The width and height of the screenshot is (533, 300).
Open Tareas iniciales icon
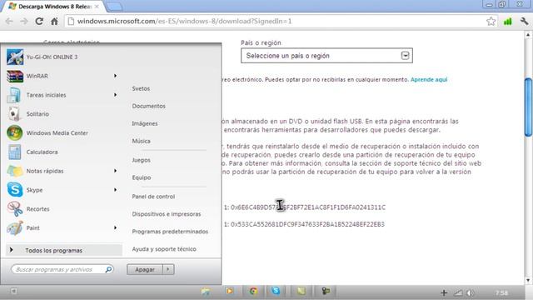(x=14, y=95)
